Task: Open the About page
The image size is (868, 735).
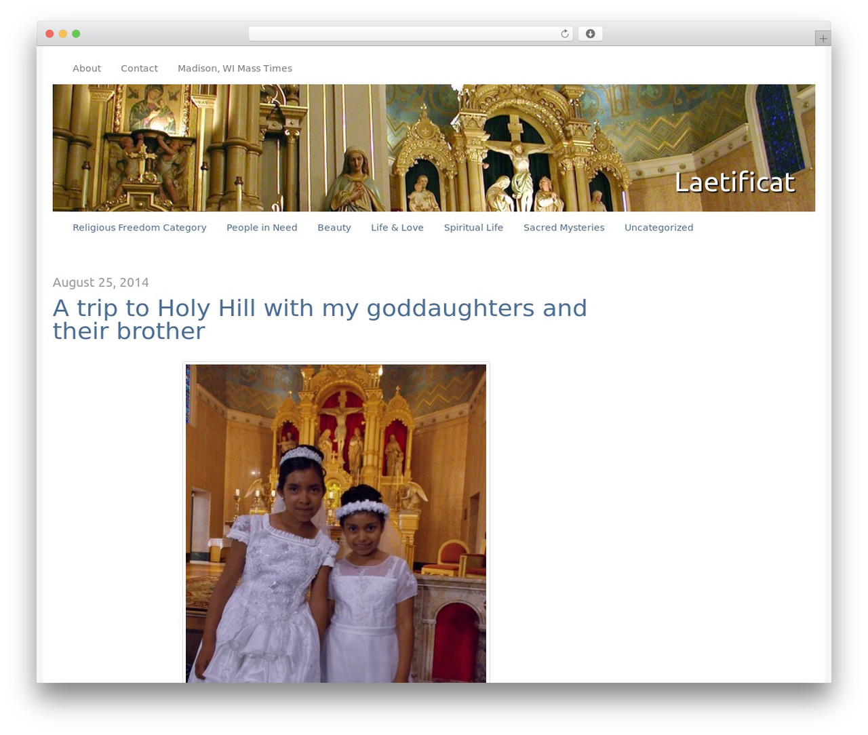Action: [x=87, y=68]
